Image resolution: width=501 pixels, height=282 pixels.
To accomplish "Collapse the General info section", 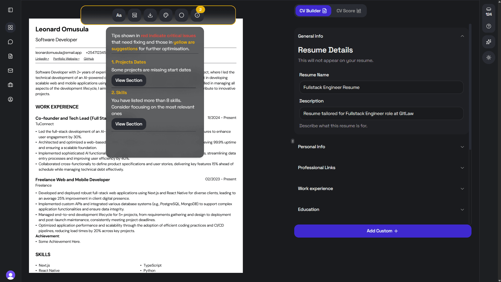I will [462, 36].
